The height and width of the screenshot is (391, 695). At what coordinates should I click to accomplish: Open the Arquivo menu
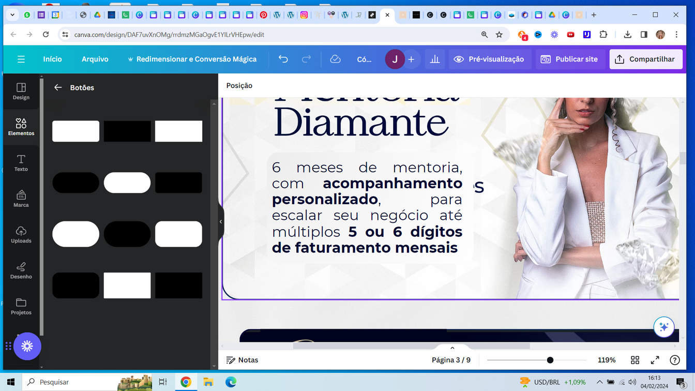tap(95, 59)
